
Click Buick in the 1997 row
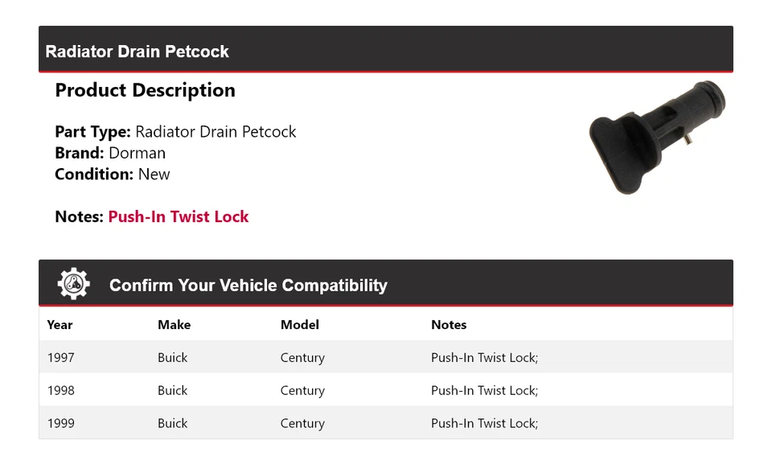tap(172, 358)
